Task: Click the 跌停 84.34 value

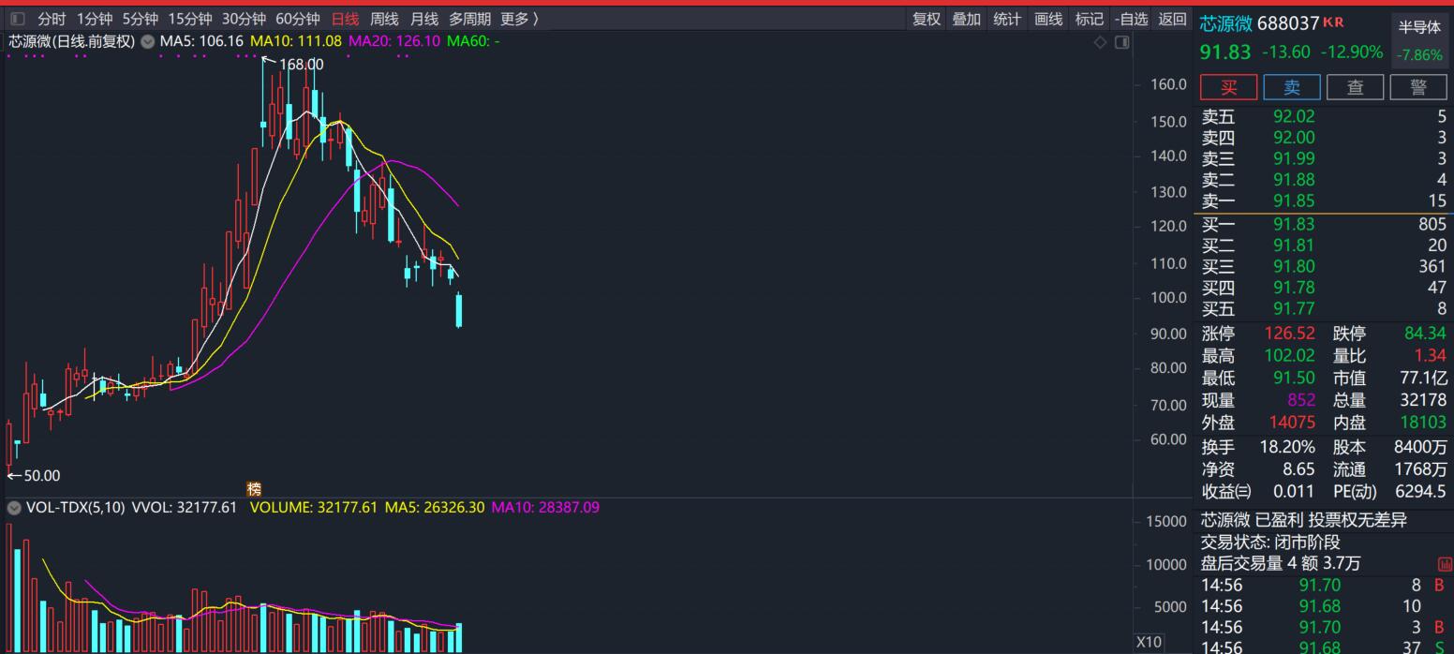Action: 1425,334
